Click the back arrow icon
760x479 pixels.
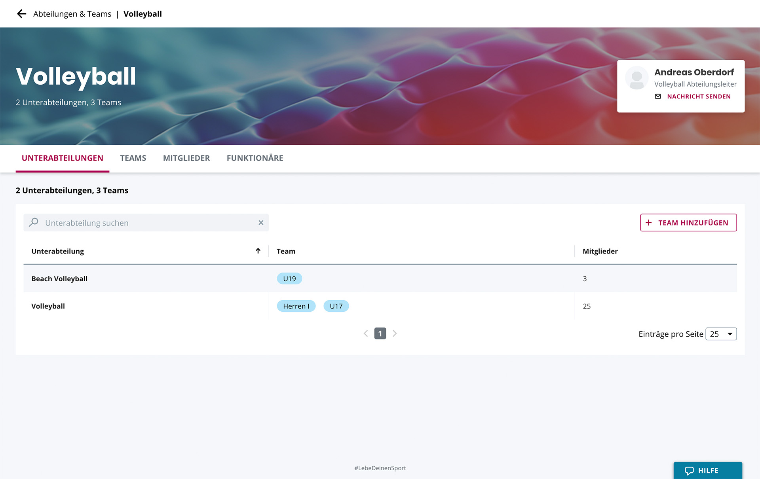[21, 14]
